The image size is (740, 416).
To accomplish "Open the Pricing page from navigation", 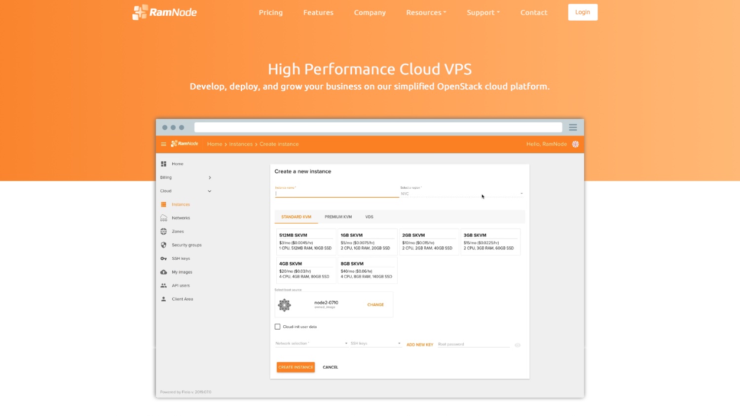I will tap(271, 13).
